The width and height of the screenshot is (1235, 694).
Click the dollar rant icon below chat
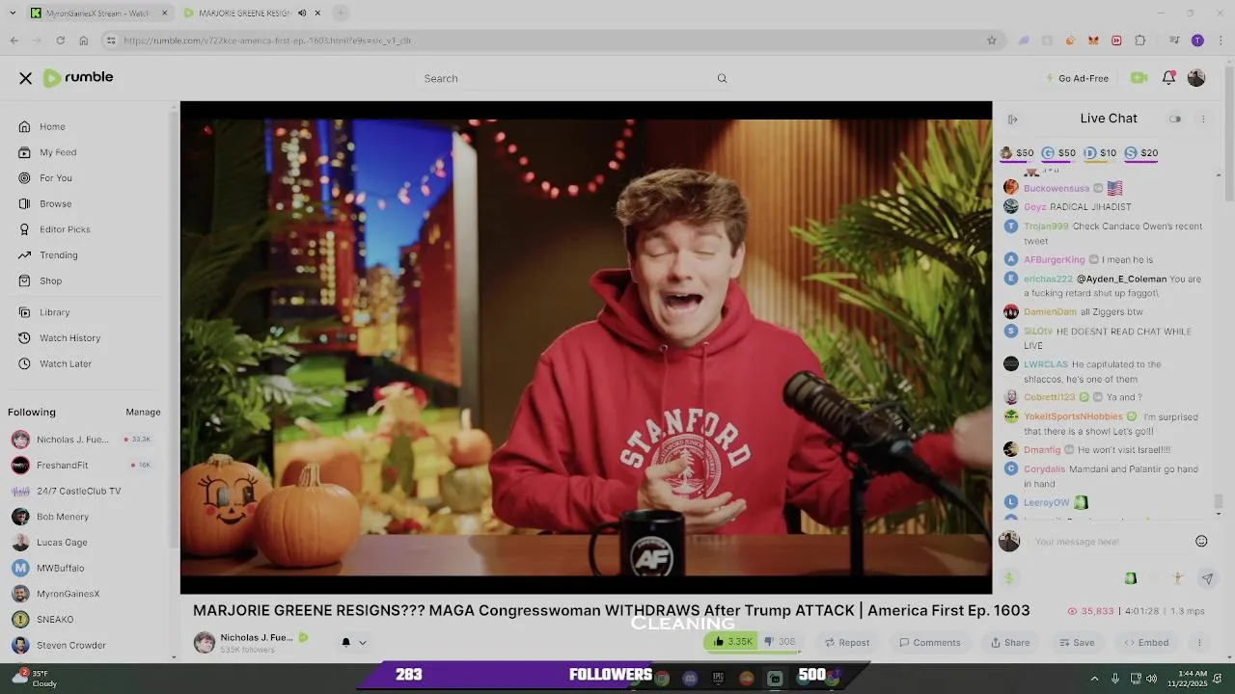tap(1009, 578)
